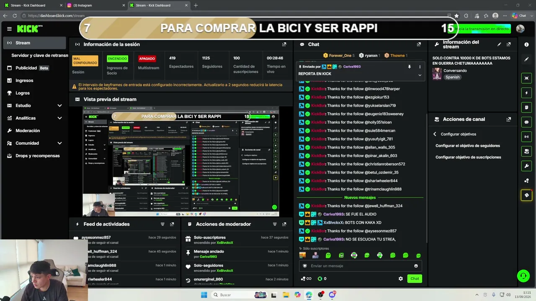Click the MAL CONFIGURADO session badge
Image resolution: width=536 pixels, height=301 pixels.
click(85, 61)
